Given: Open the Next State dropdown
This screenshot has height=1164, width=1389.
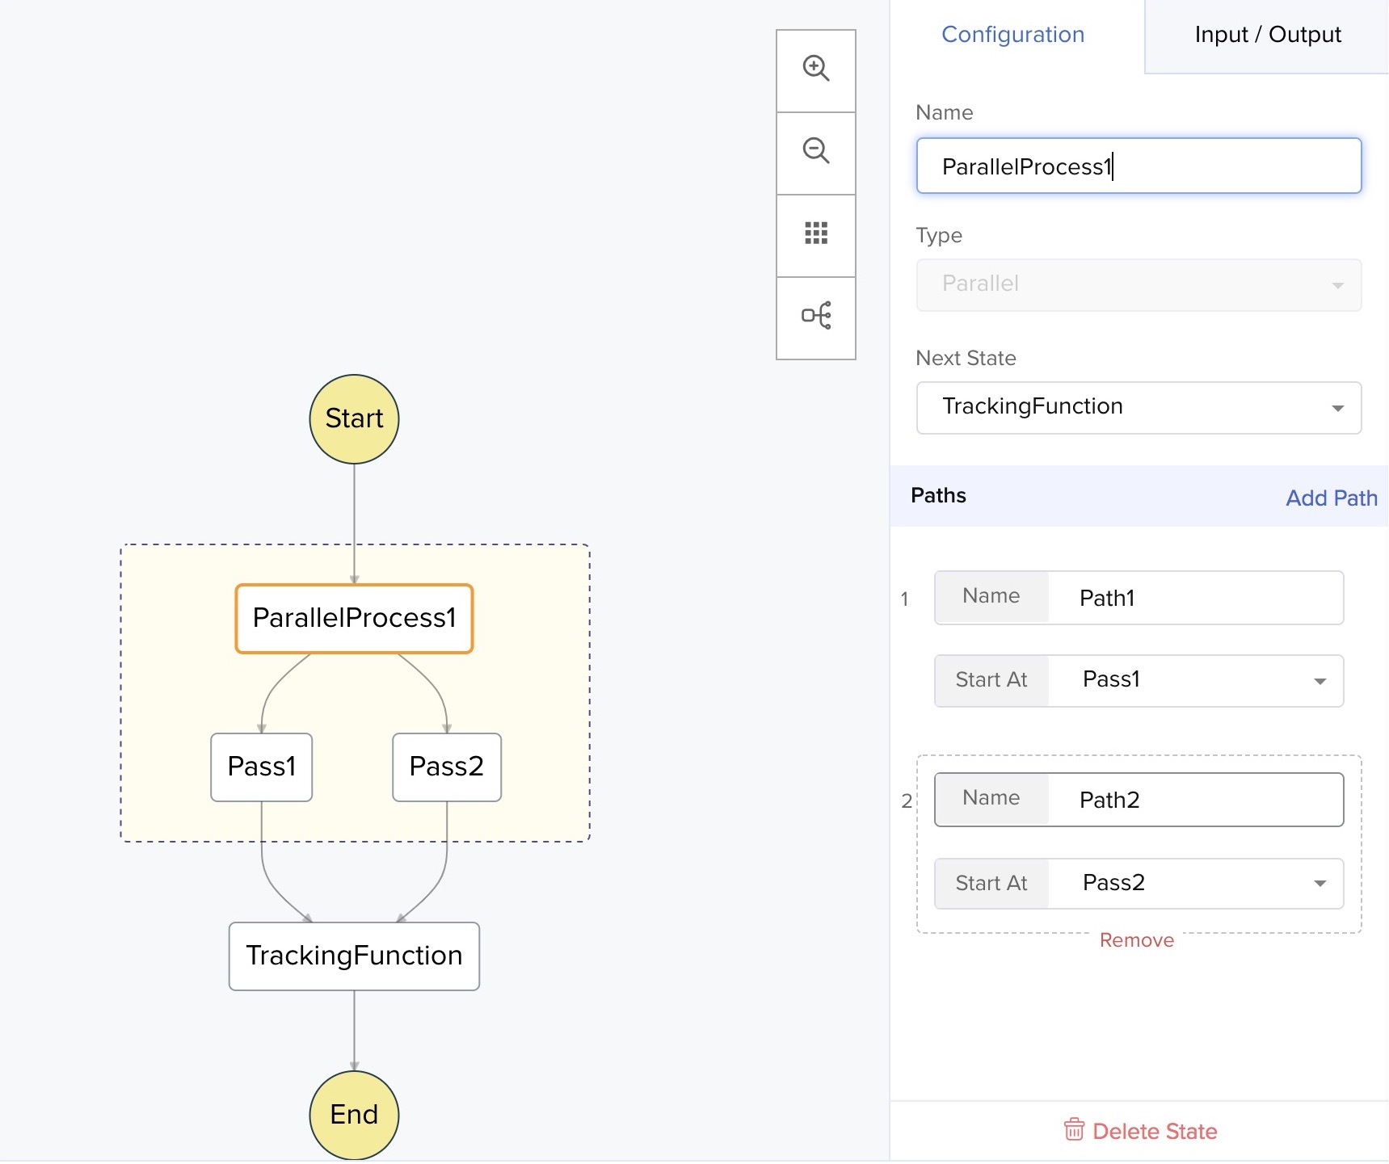Looking at the screenshot, I should click(x=1138, y=407).
